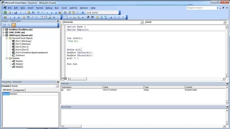The width and height of the screenshot is (230, 129).
Task: Click code pane vertical scrollbar down arrow
Action: click(227, 76)
